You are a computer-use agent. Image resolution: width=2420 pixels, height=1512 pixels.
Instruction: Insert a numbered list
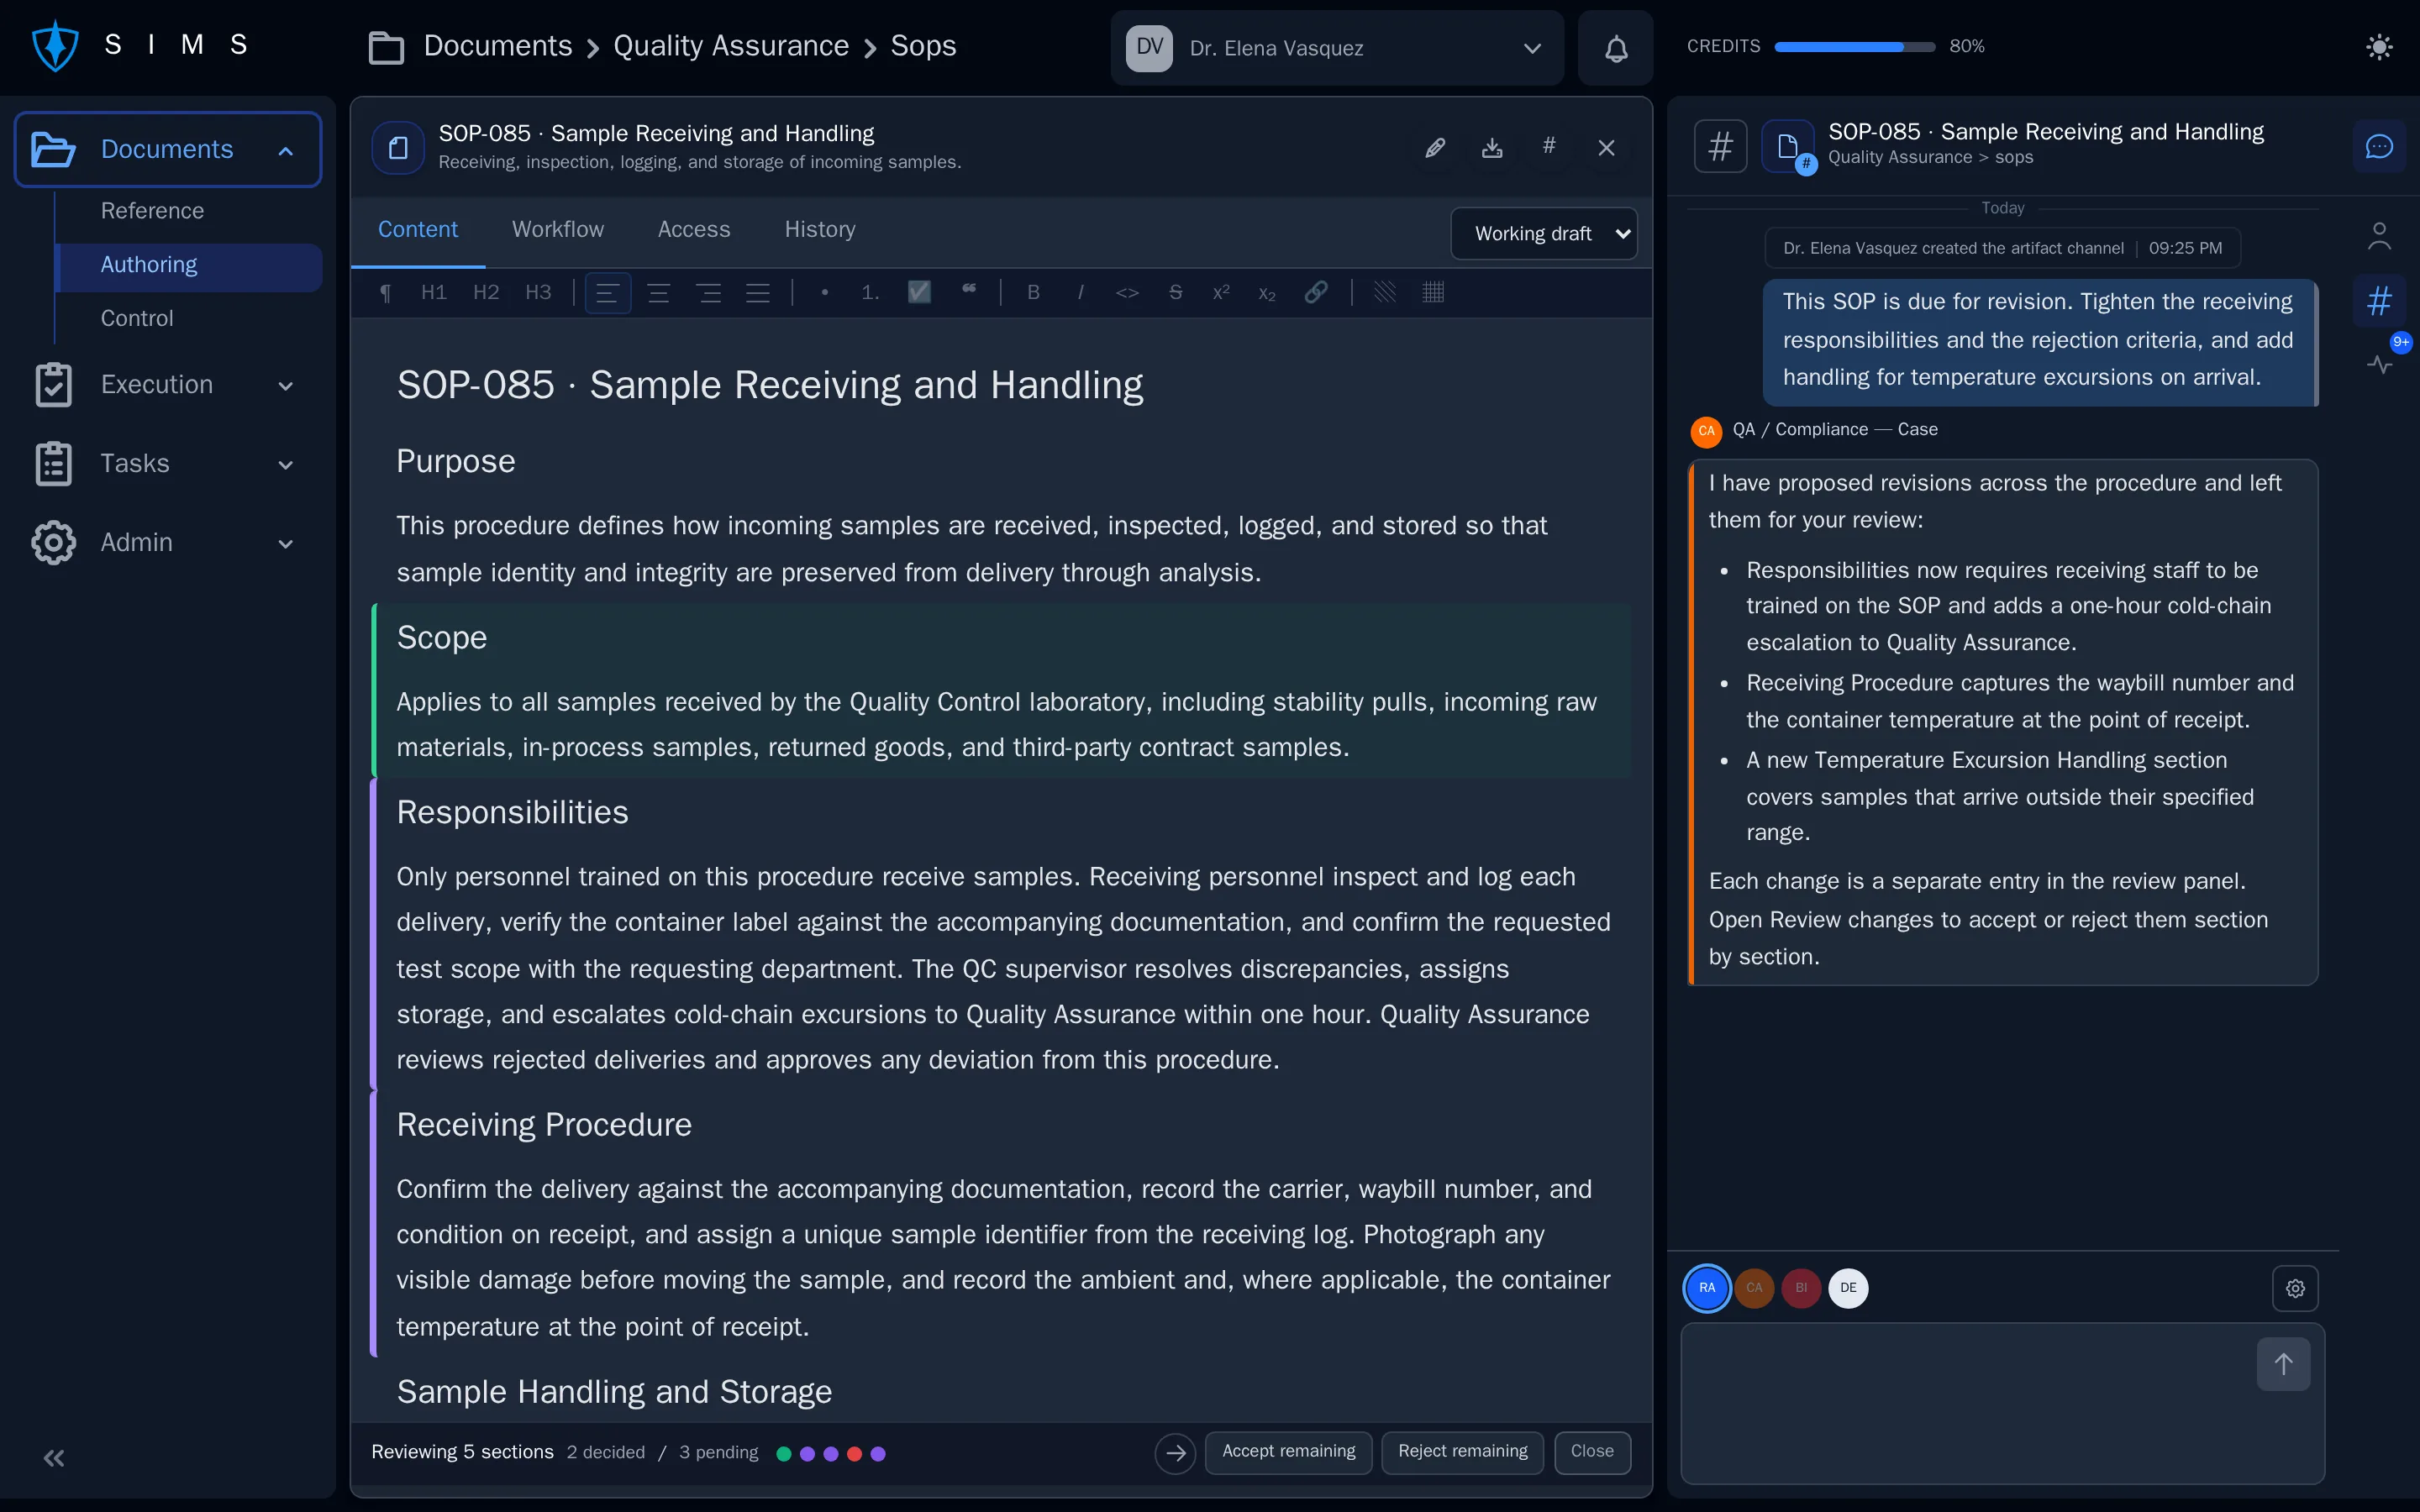(870, 292)
